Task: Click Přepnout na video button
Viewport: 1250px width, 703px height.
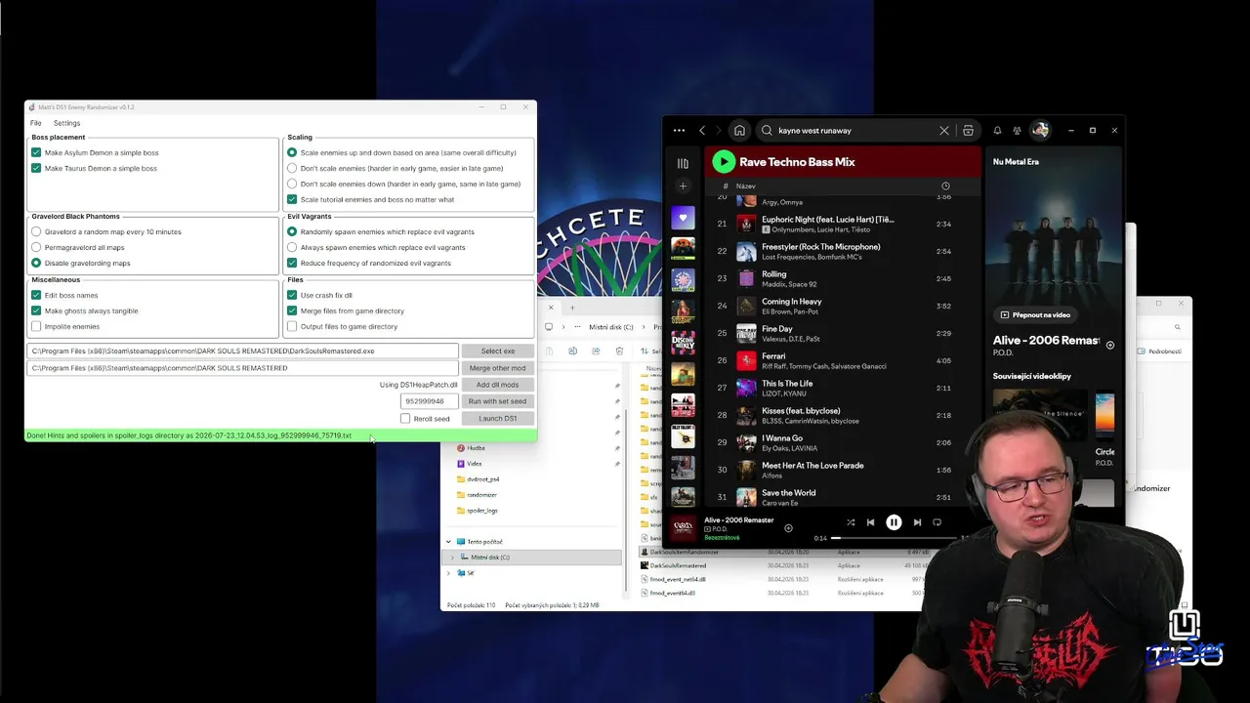Action: (1035, 315)
